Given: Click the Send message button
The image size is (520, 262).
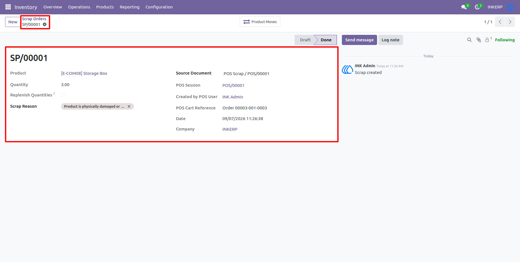Looking at the screenshot, I should [x=359, y=40].
